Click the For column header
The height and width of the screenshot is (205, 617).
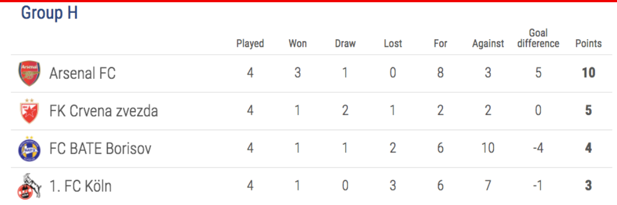click(440, 43)
